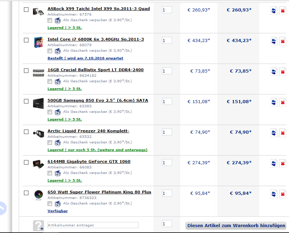The width and height of the screenshot is (289, 233).
Task: Click the ASRock motherboard thumbnail image
Action: [x=38, y=12]
